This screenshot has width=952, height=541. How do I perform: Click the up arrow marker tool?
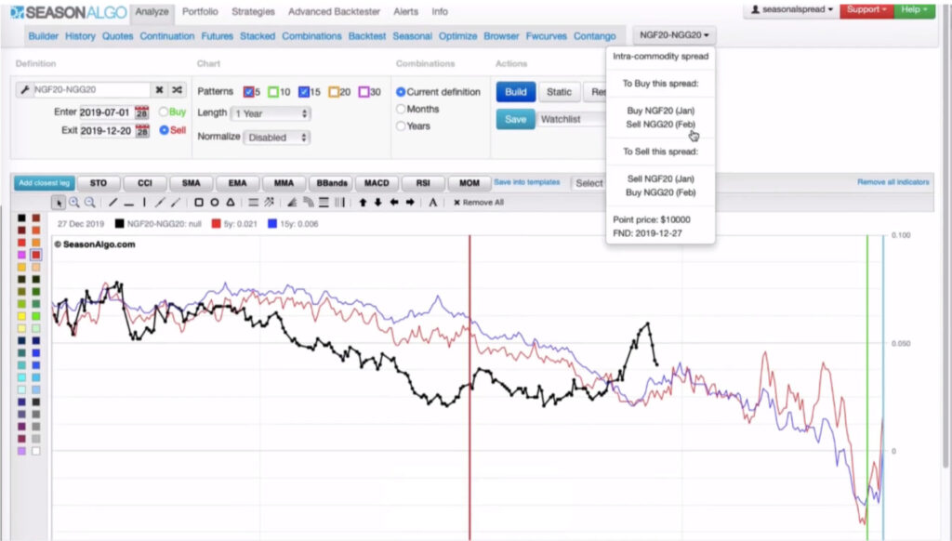[361, 201]
